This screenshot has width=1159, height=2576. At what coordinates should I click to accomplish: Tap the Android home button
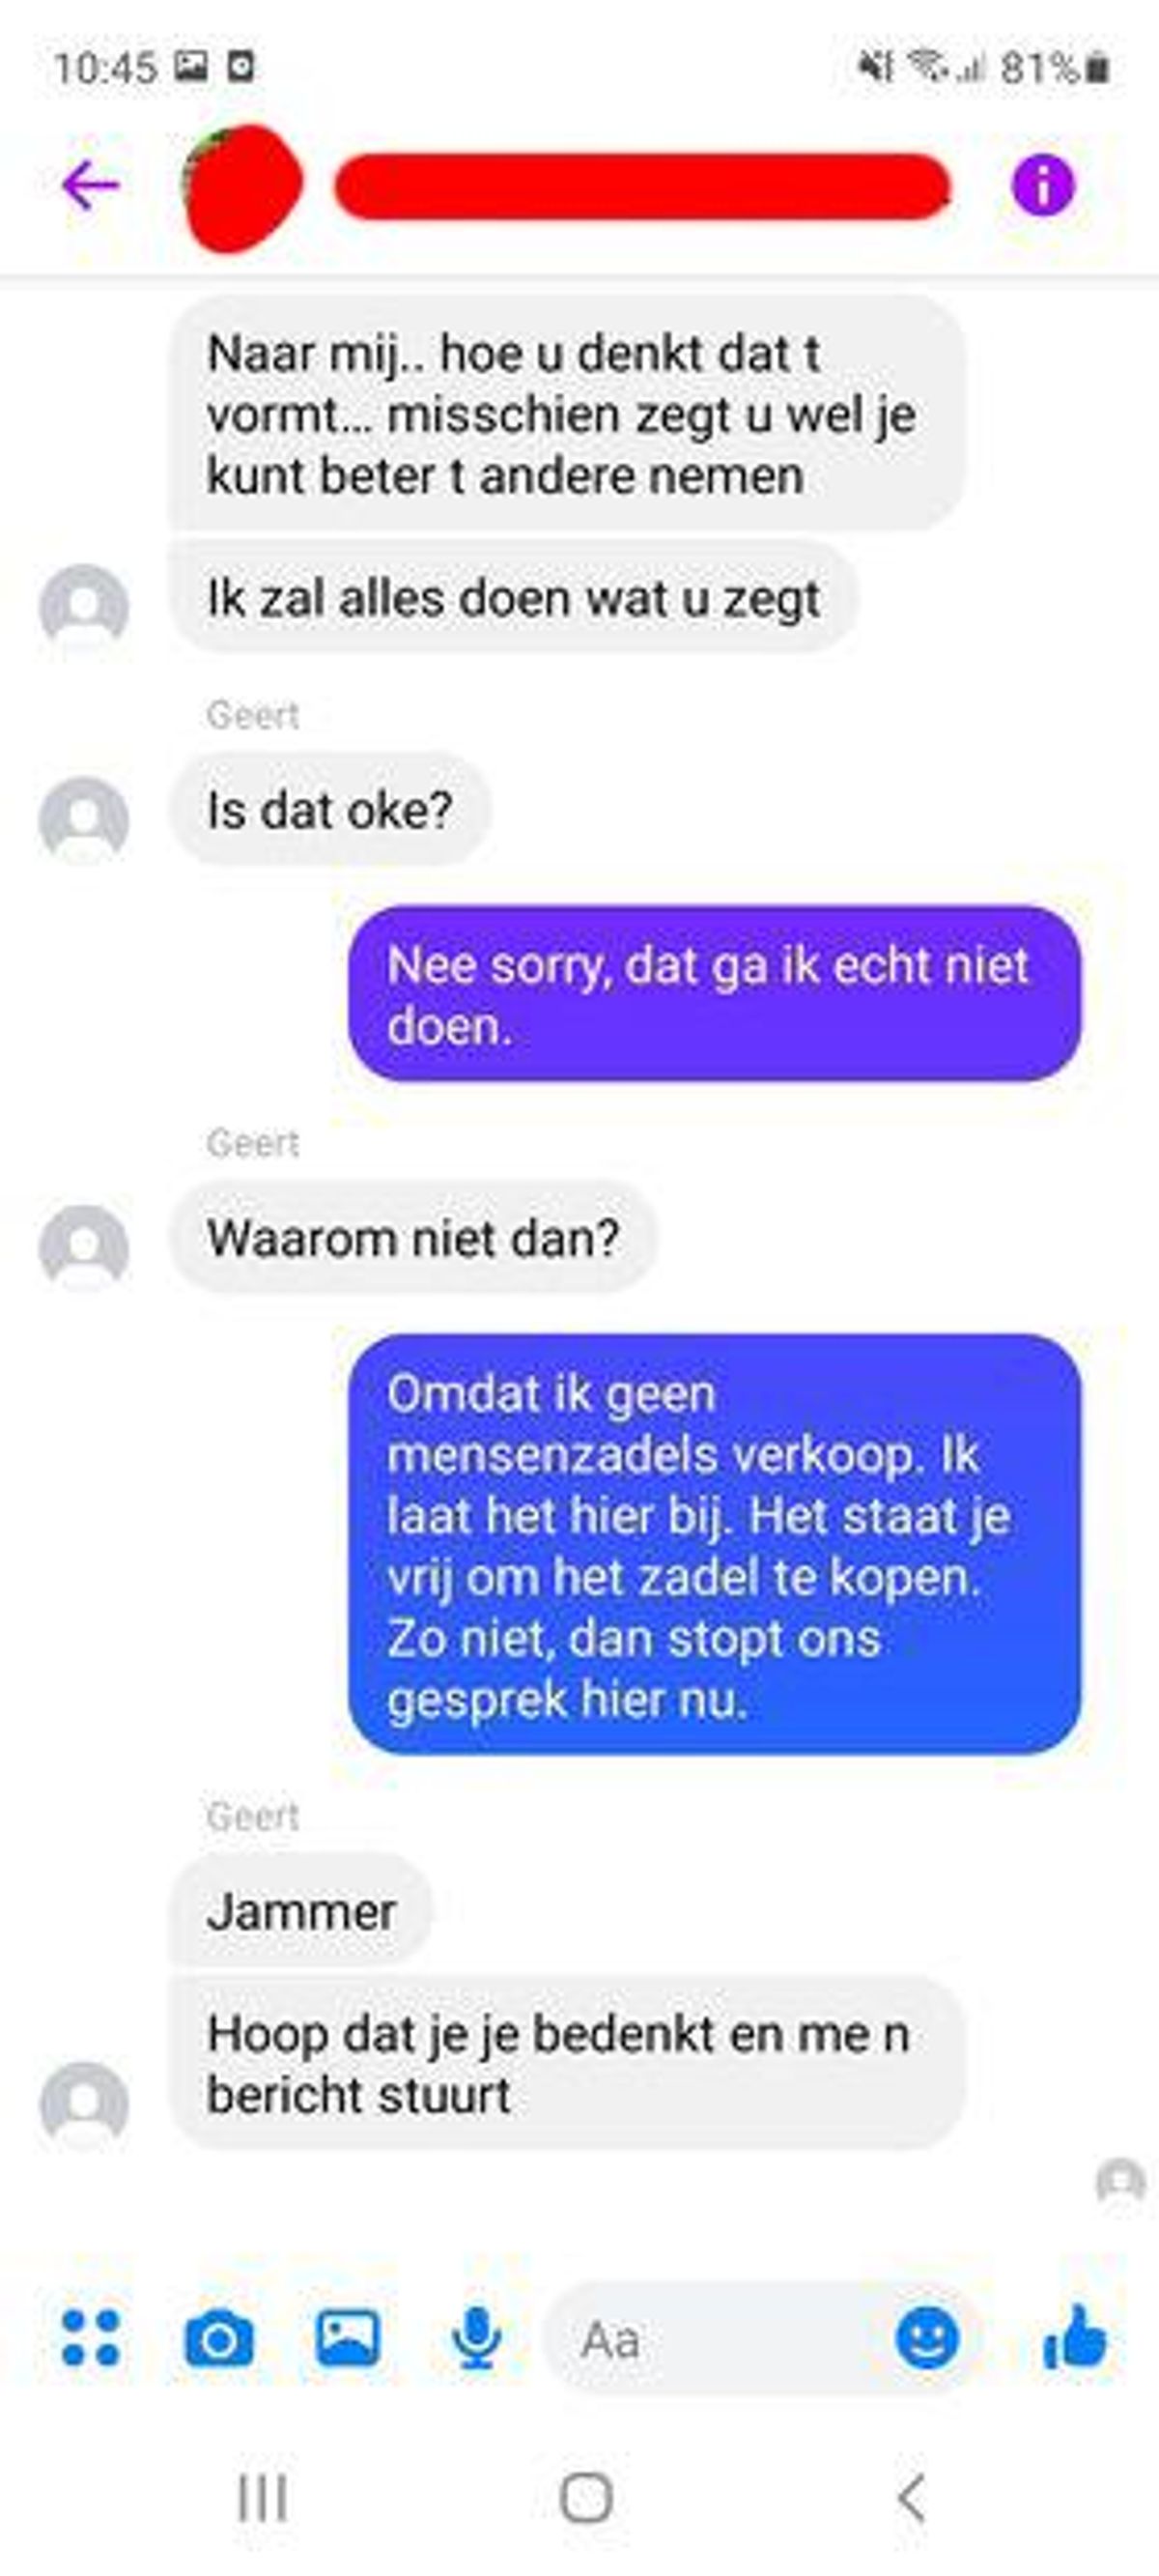(x=586, y=2498)
